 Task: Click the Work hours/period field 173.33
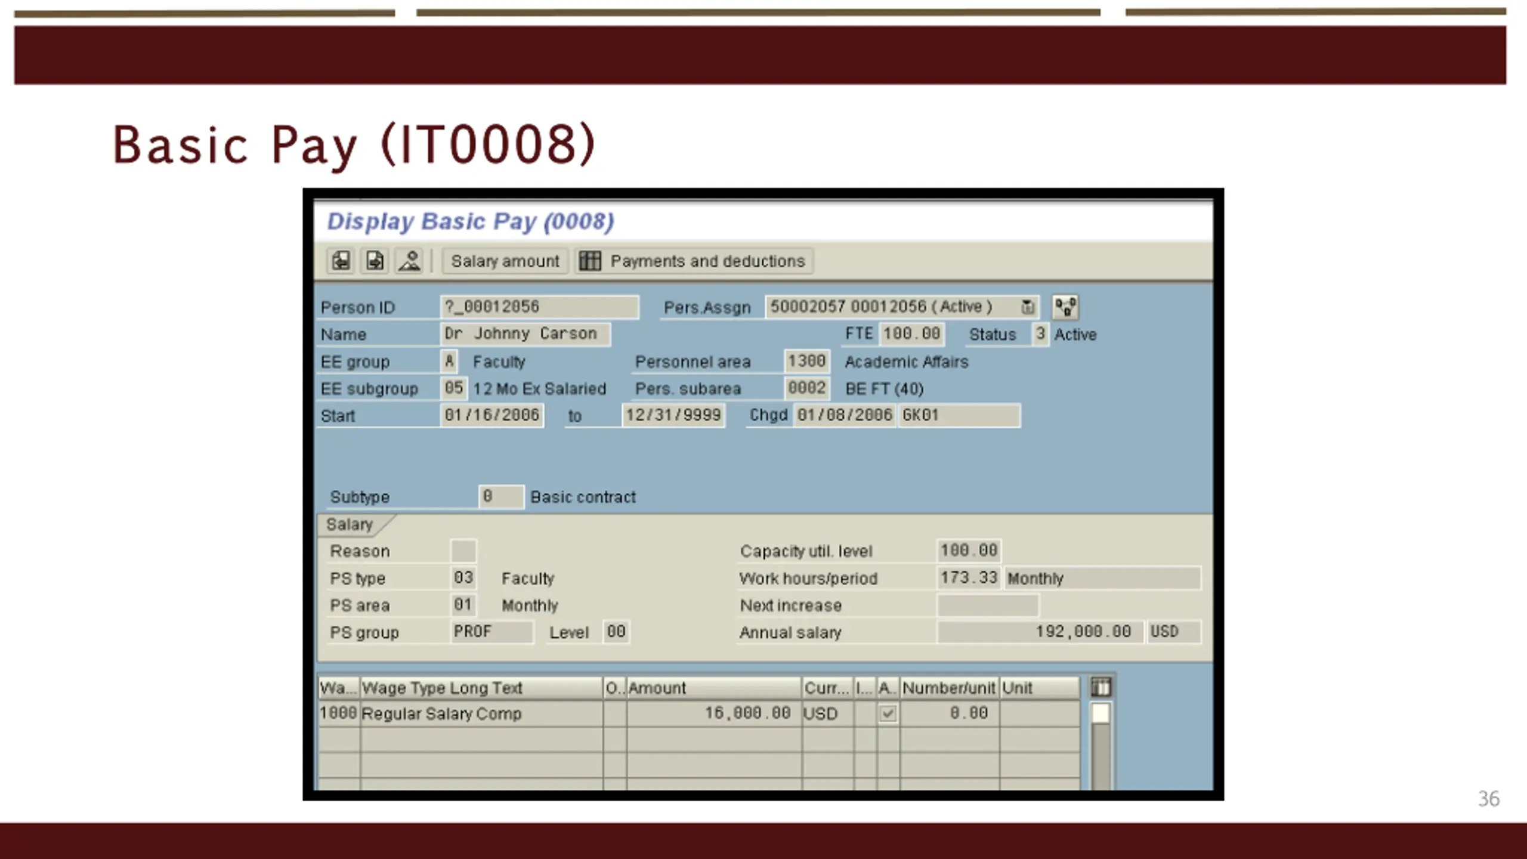click(x=969, y=578)
